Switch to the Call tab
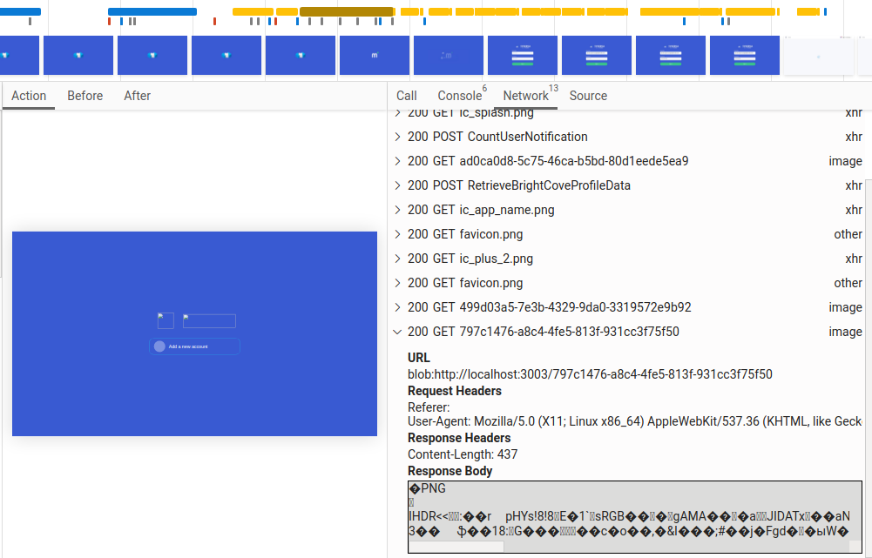Screen dimensions: 872x558 click(x=407, y=96)
